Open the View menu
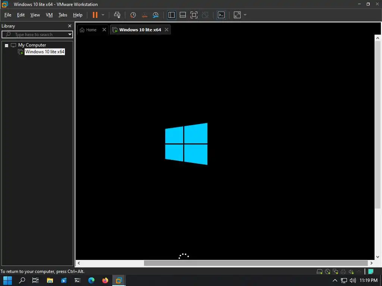This screenshot has height=286, width=382. [35, 15]
